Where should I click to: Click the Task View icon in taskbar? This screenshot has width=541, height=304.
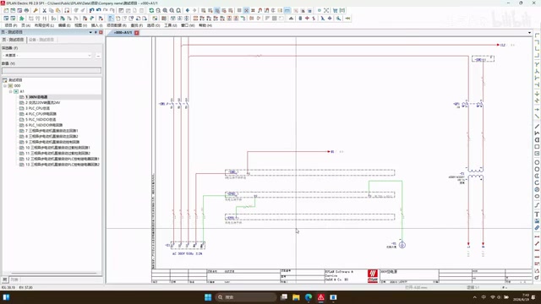pos(284,297)
